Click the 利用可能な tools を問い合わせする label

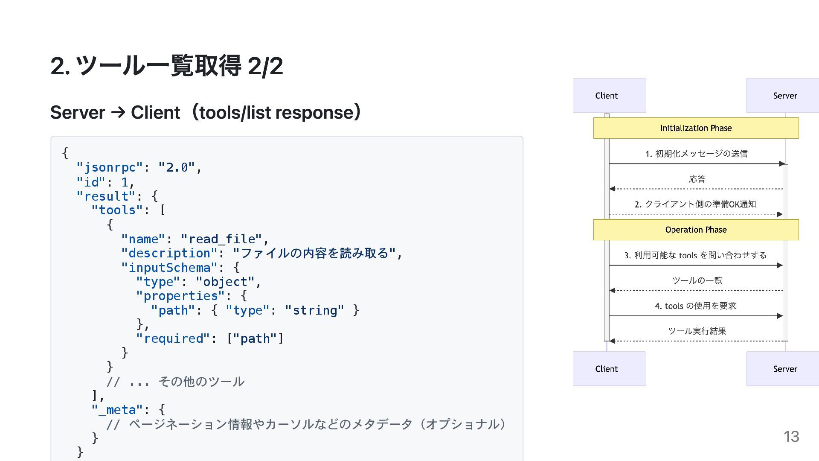coord(695,255)
